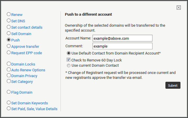Choose Set Domain Keywords option
Viewport: 188px width, 118px height.
point(9,103)
